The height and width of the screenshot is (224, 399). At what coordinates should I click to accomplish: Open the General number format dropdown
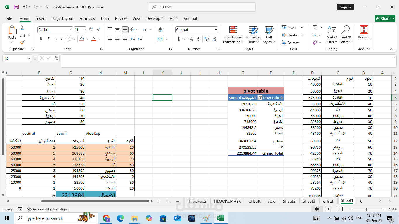click(x=216, y=30)
